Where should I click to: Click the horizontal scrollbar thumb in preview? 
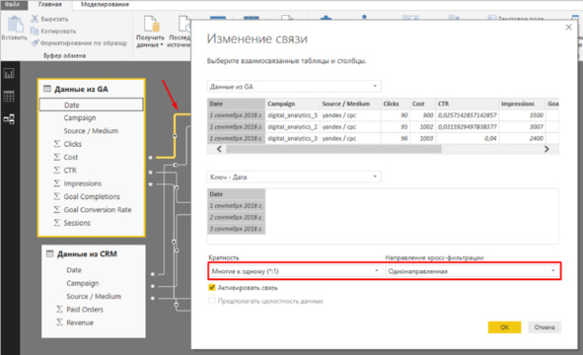pos(333,149)
